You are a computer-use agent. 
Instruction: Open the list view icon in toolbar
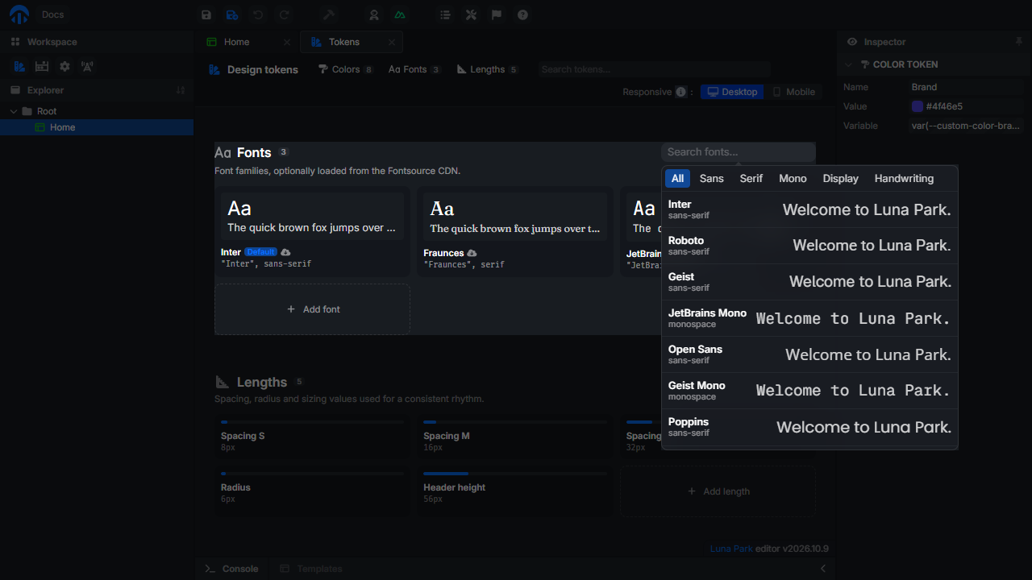pos(445,14)
